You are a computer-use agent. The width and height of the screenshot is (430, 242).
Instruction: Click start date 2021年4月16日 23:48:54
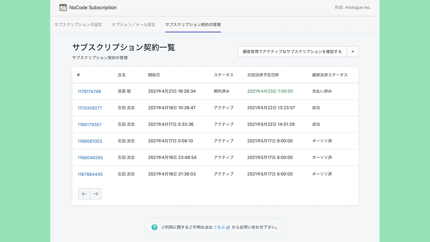click(172, 157)
